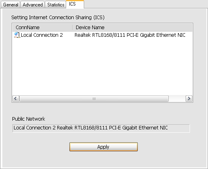Open the Advanced tab

[x=32, y=5]
